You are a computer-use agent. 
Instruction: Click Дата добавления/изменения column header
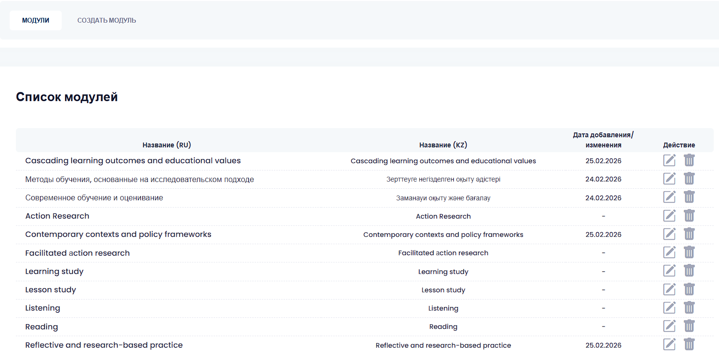pyautogui.click(x=603, y=140)
